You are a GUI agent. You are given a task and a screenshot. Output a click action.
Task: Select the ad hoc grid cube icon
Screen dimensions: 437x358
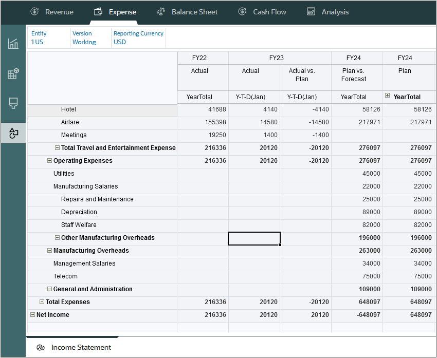(x=13, y=73)
